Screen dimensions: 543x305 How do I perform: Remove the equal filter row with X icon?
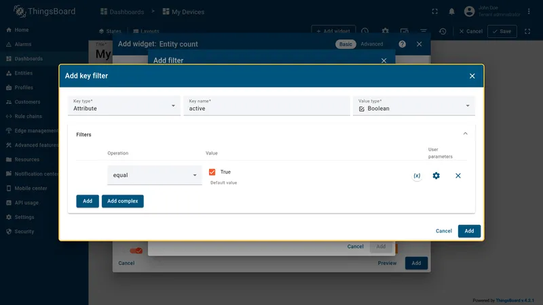click(x=457, y=176)
